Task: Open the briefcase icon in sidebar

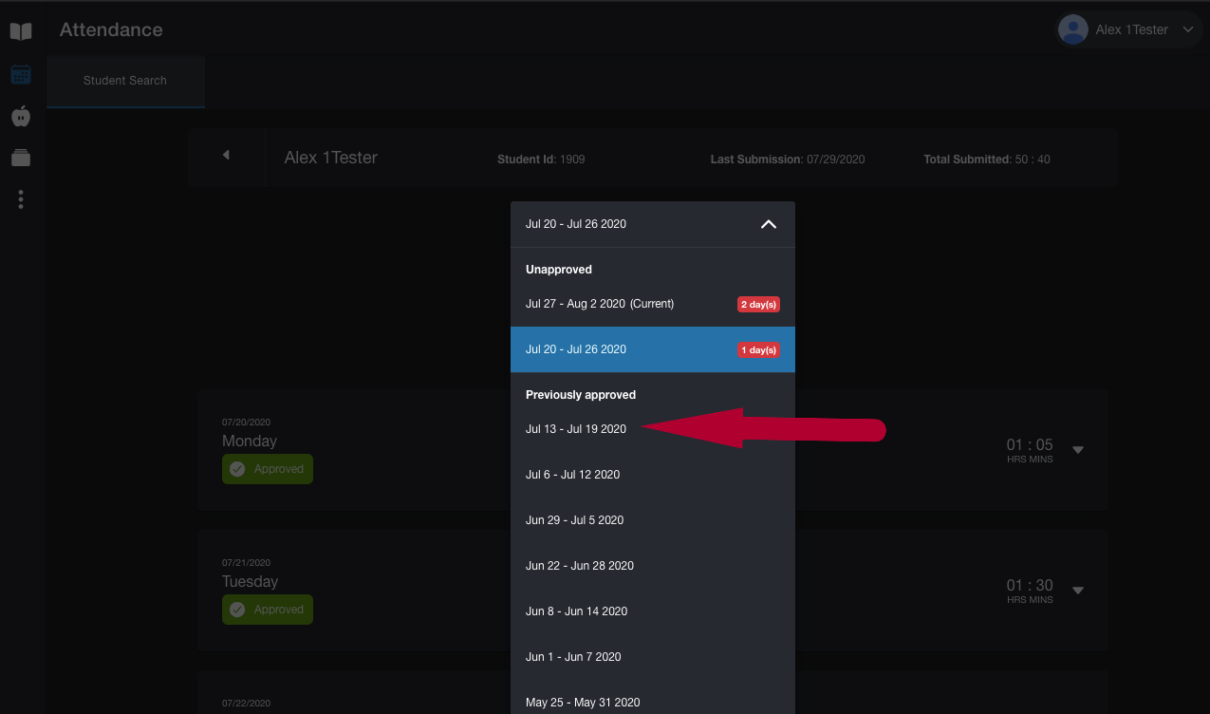Action: [21, 158]
